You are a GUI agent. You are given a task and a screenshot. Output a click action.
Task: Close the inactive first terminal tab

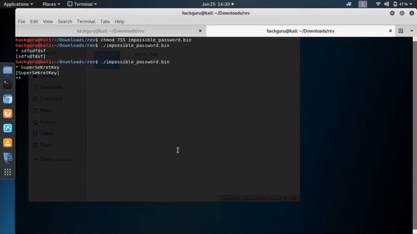point(200,31)
